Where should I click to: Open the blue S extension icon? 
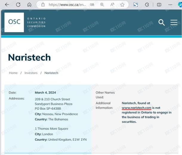click(136, 5)
